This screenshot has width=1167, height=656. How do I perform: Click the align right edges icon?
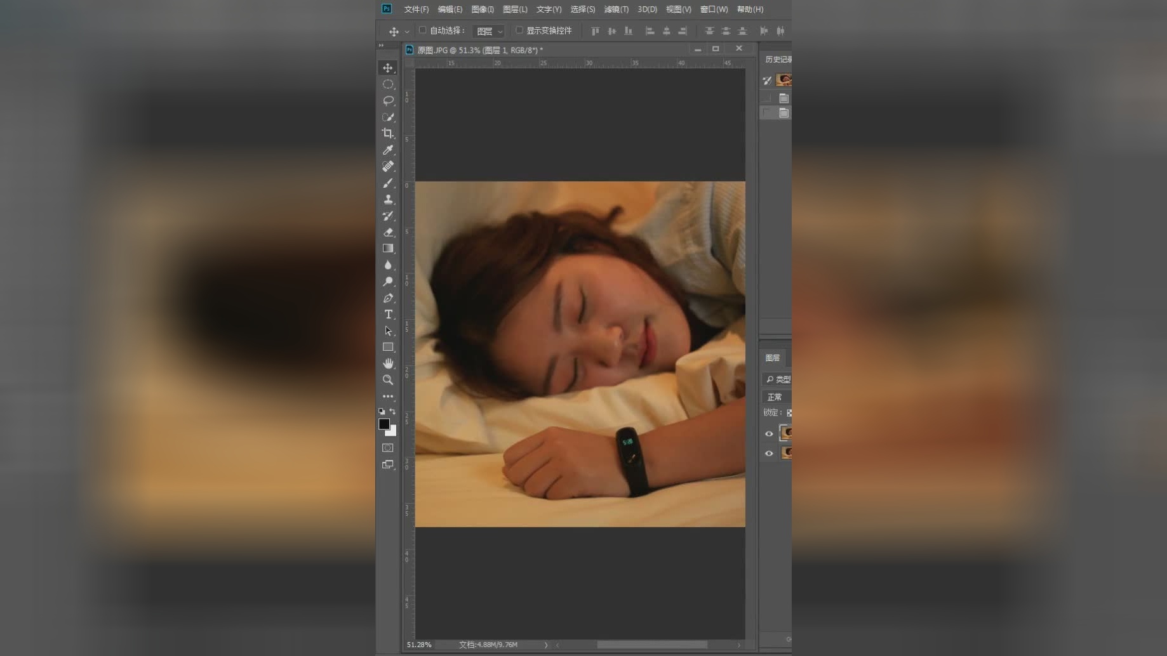click(683, 30)
